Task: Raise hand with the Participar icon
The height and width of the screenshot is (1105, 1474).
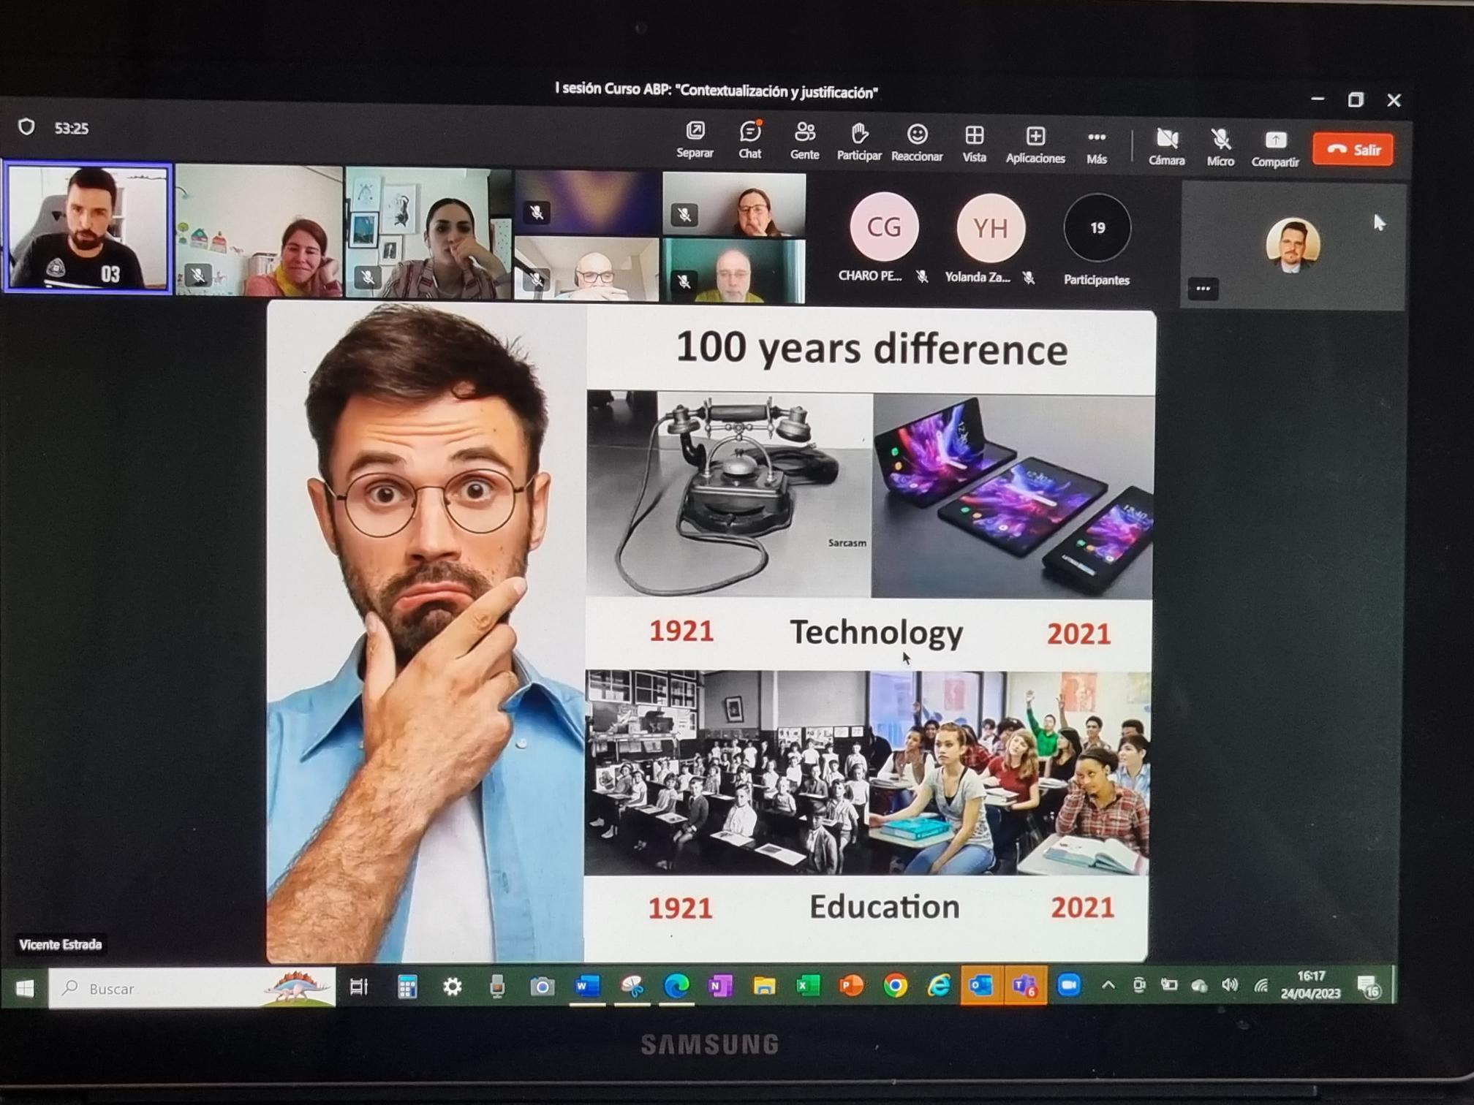Action: coord(859,143)
